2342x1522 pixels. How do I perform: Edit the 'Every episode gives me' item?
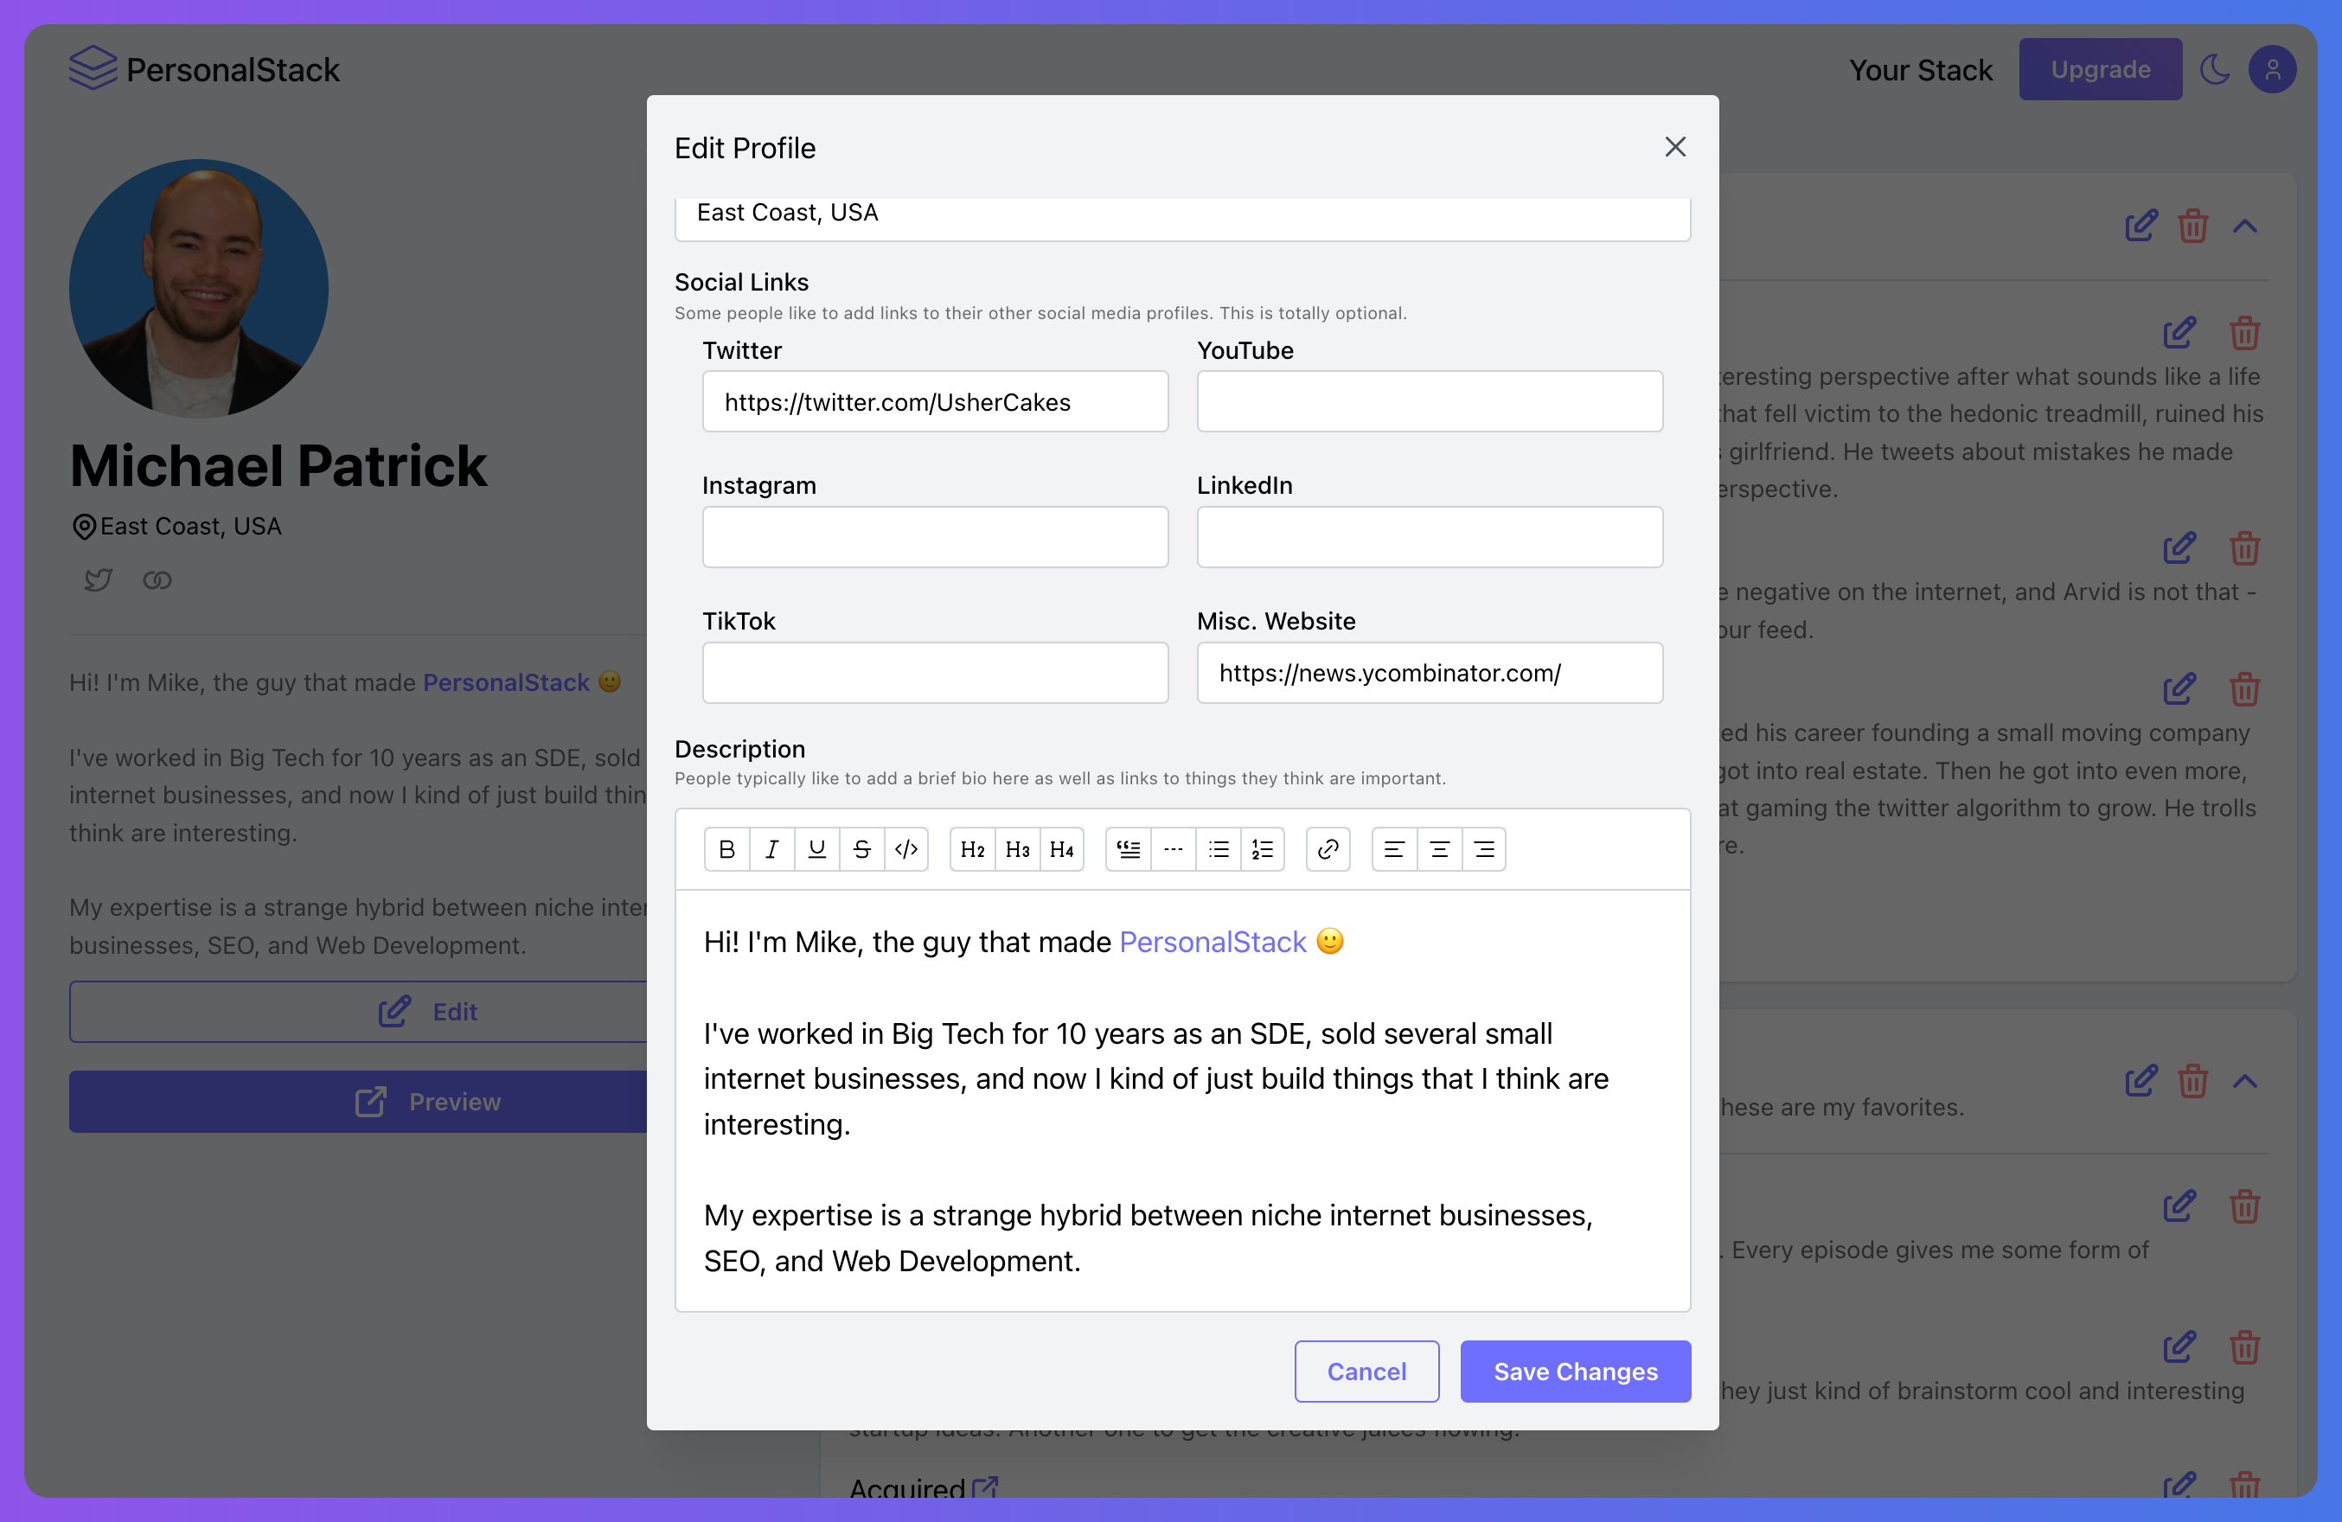pos(2179,1206)
